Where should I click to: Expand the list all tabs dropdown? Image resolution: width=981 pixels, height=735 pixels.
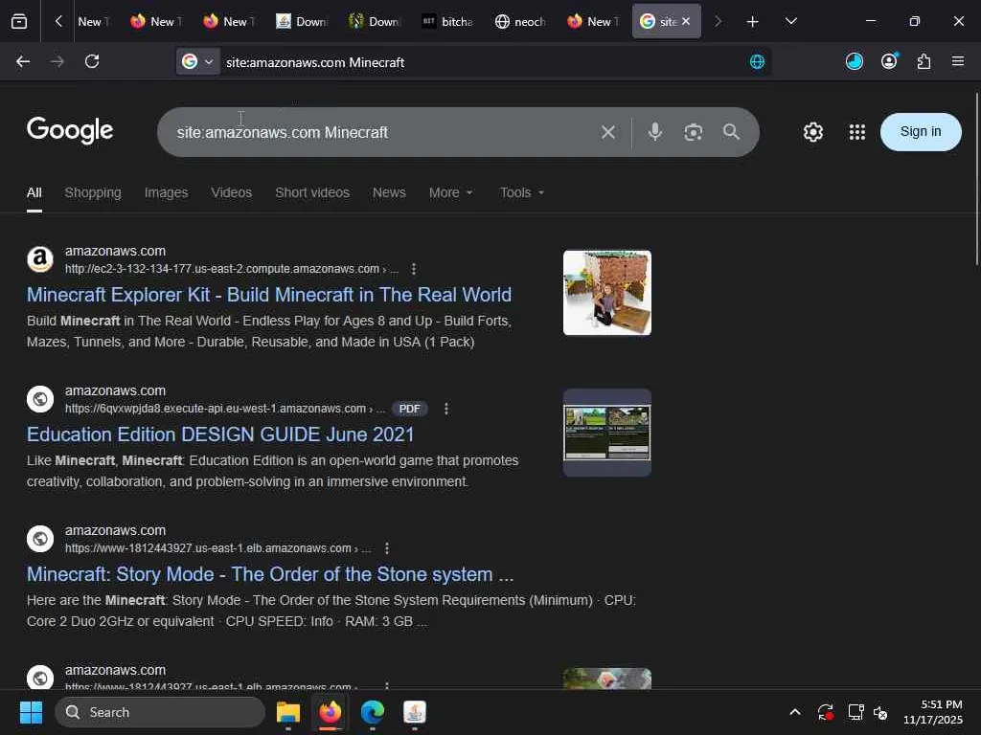(x=790, y=21)
